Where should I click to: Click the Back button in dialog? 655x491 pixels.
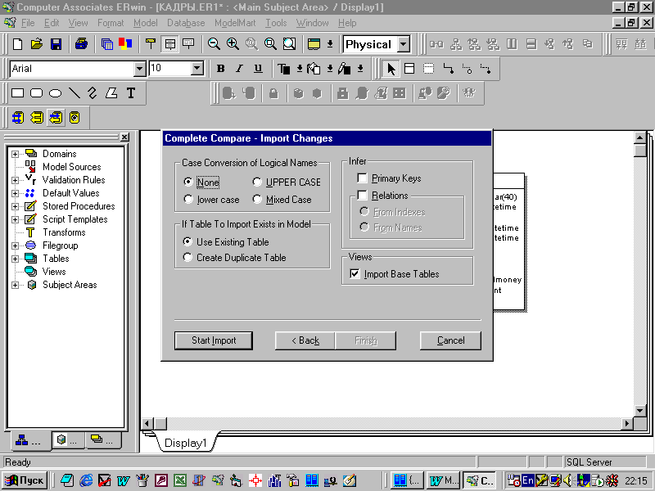click(x=305, y=340)
